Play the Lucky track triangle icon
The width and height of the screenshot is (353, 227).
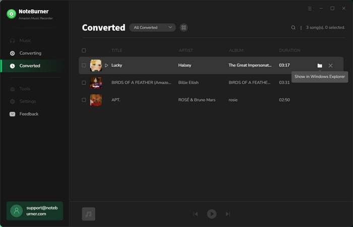coord(106,66)
